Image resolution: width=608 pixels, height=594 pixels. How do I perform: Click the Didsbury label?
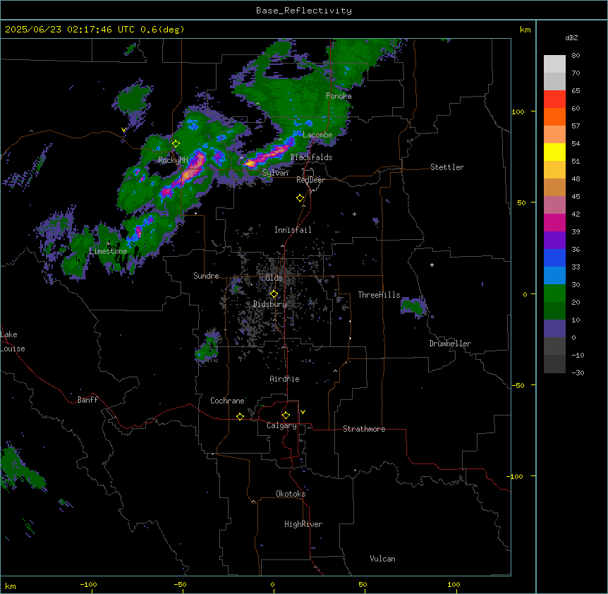click(270, 304)
